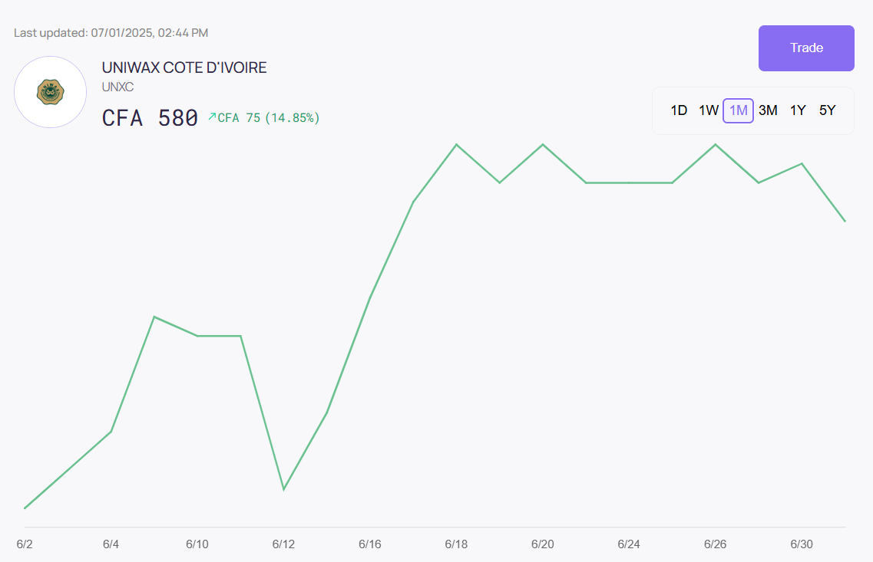The width and height of the screenshot is (873, 562).
Task: Click the 6/12 x-axis date label
Action: pyautogui.click(x=283, y=544)
